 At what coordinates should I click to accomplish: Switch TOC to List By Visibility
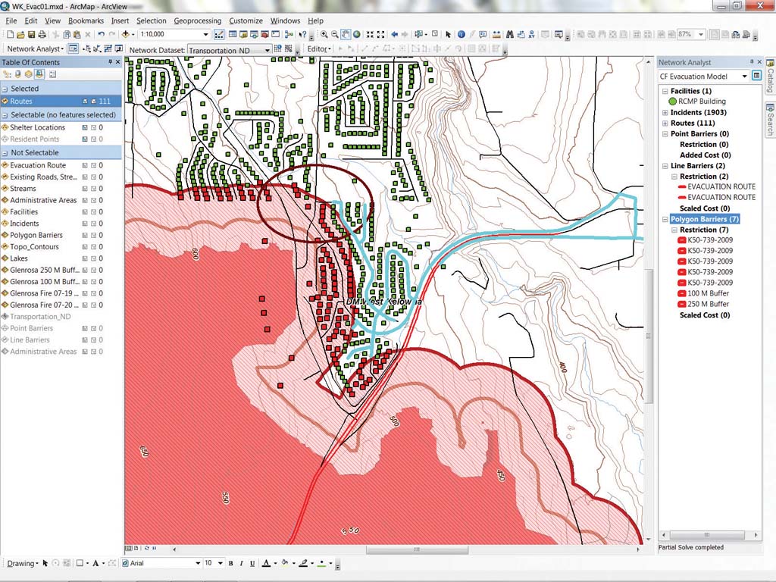coord(28,74)
